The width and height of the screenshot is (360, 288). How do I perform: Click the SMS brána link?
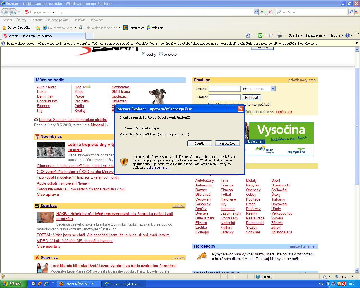click(x=121, y=92)
